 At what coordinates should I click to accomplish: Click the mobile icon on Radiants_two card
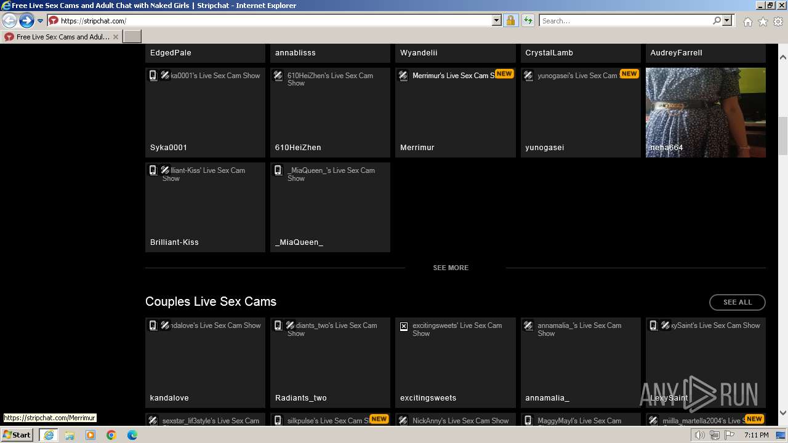[278, 325]
